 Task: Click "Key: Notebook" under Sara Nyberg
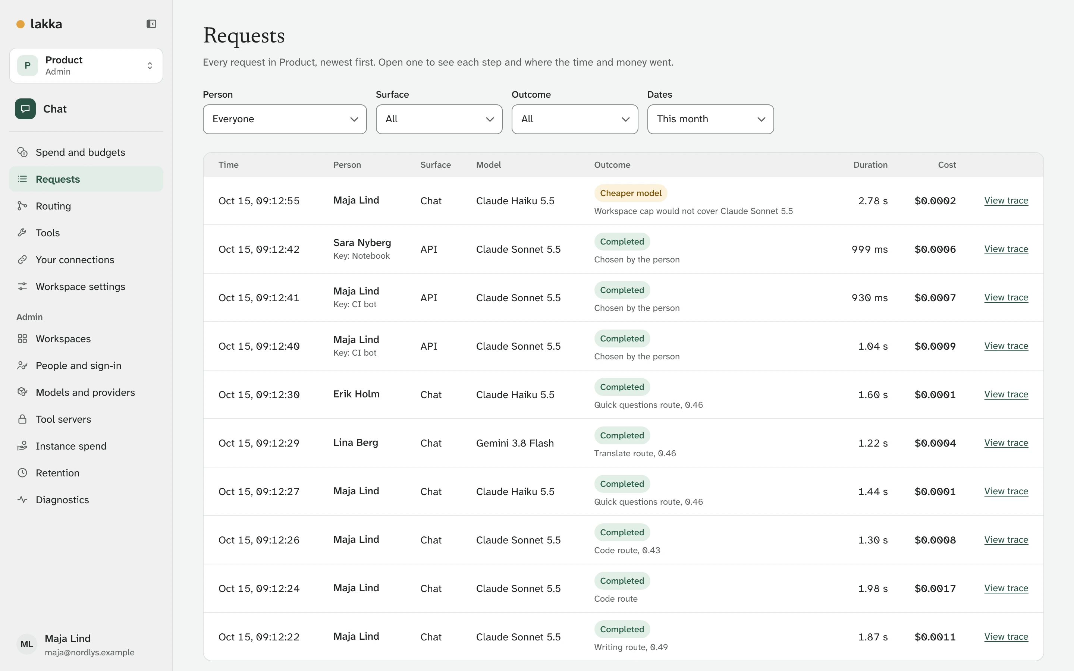tap(361, 256)
